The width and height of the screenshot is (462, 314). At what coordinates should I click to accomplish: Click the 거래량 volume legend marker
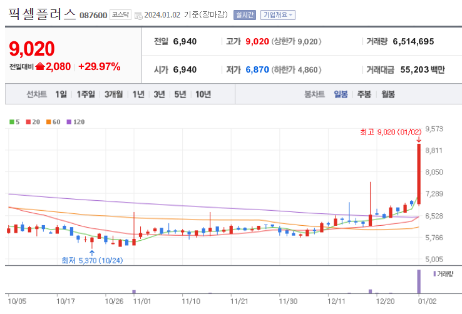click(434, 274)
